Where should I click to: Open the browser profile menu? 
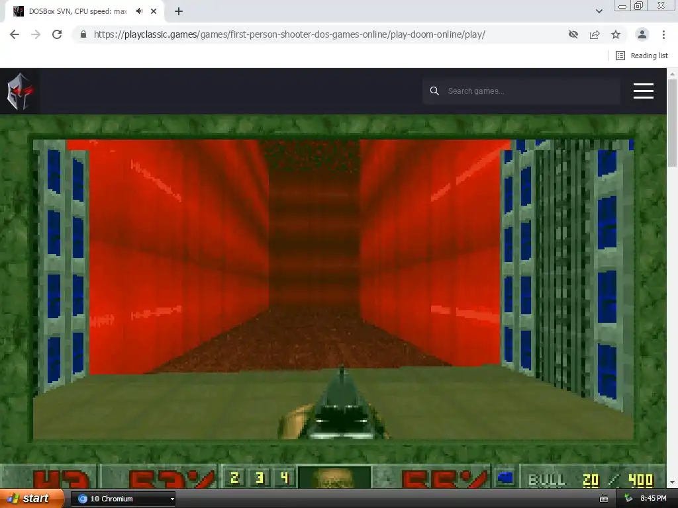pos(642,34)
